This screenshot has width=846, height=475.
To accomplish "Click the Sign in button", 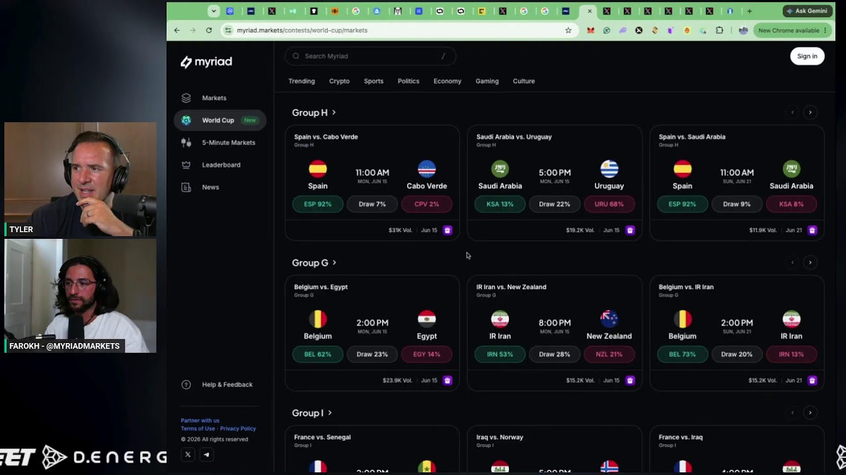I will click(x=807, y=56).
